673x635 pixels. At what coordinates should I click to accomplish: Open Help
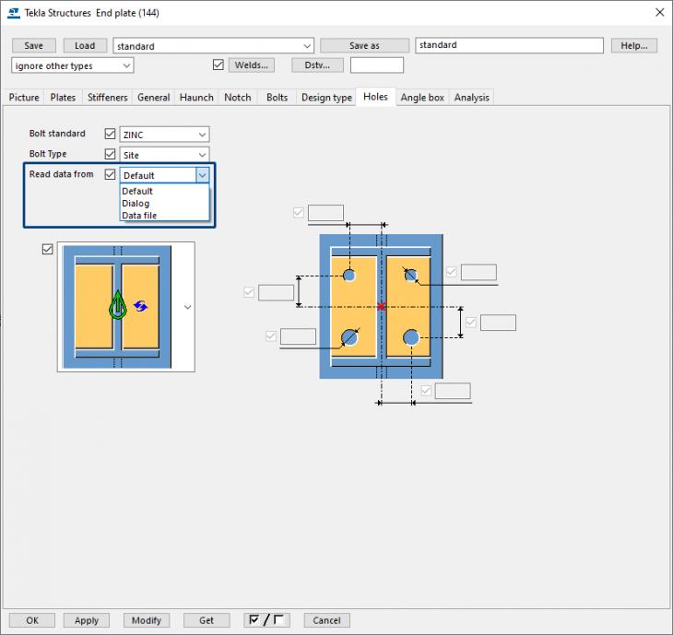[x=634, y=45]
